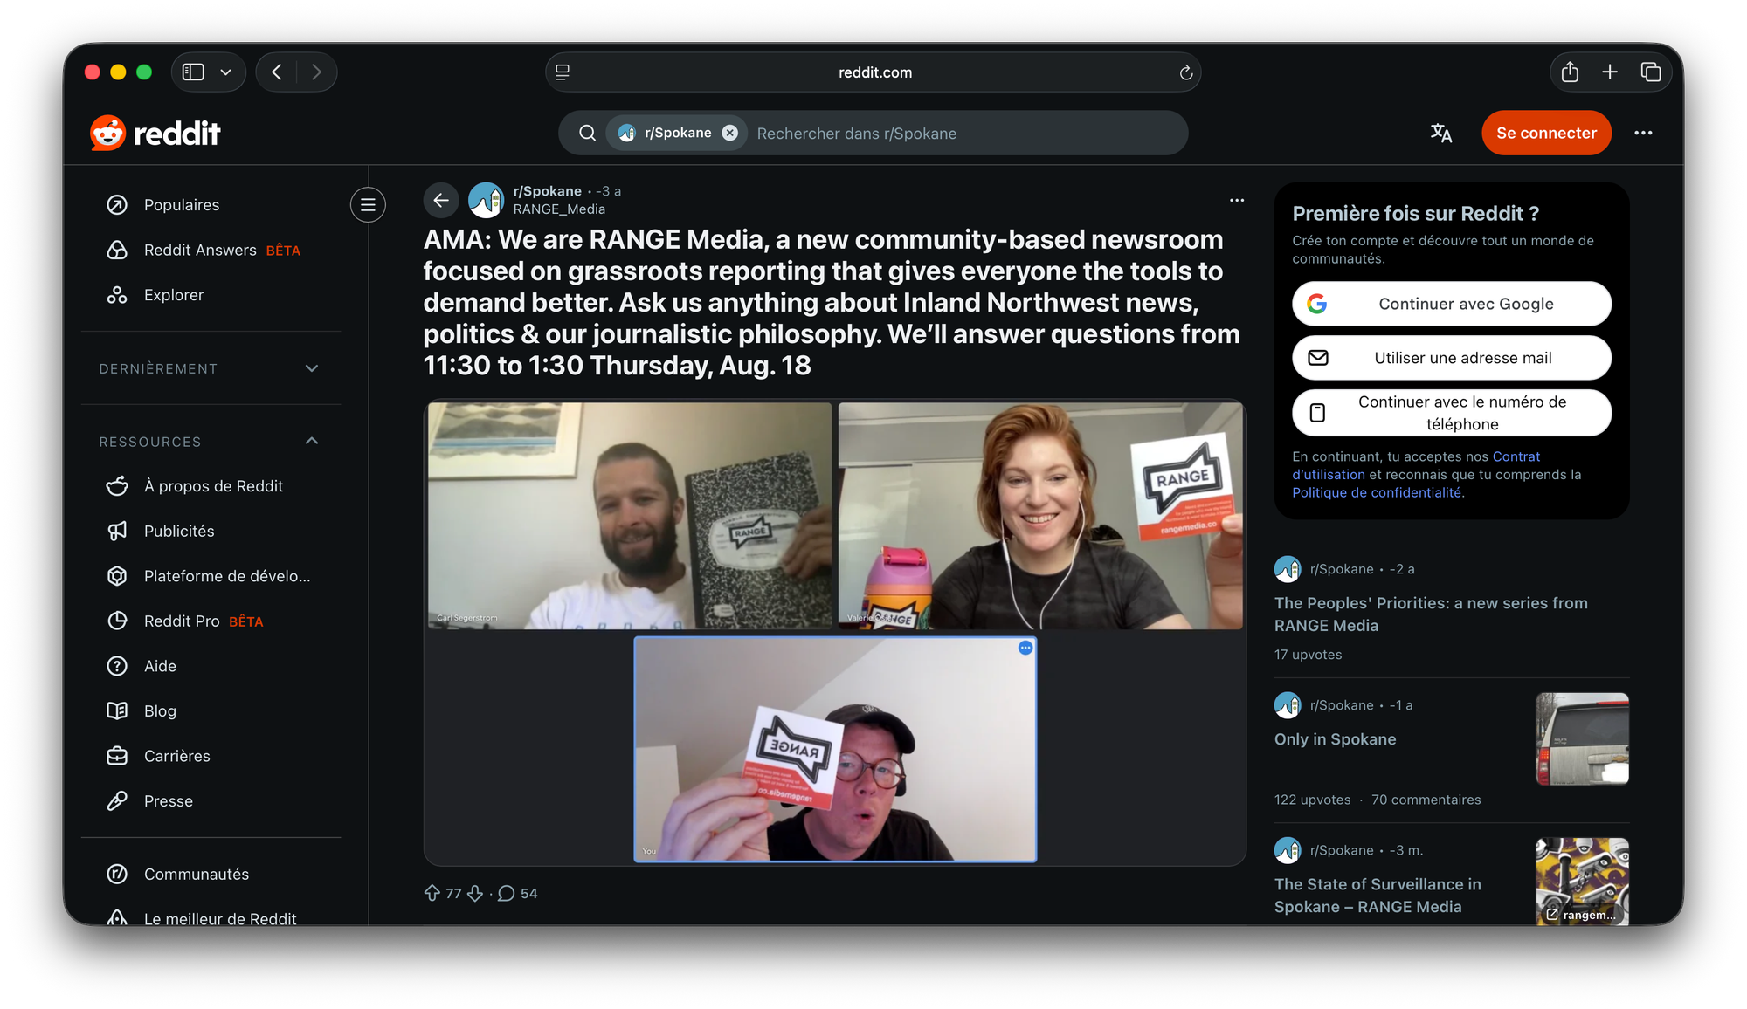
Task: Open Presse page
Action: (211, 800)
